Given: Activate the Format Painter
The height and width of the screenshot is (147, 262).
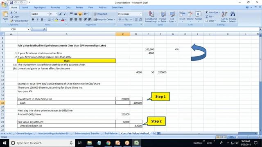Looking at the screenshot, I should [x=19, y=21].
